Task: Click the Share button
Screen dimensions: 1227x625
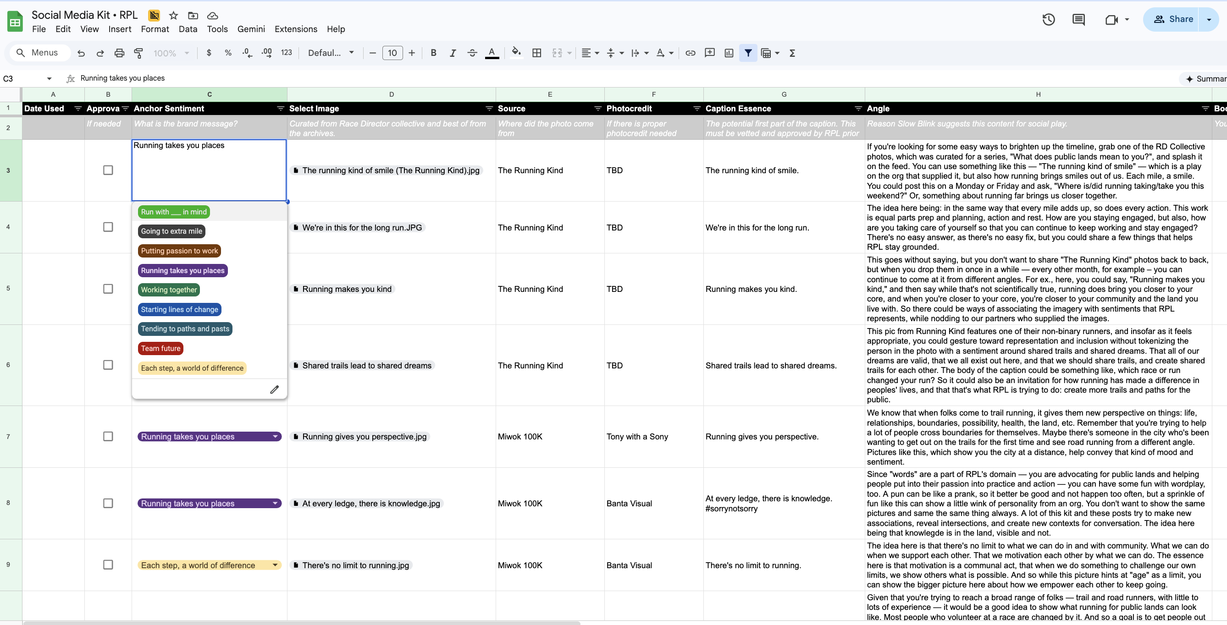Action: click(x=1173, y=20)
